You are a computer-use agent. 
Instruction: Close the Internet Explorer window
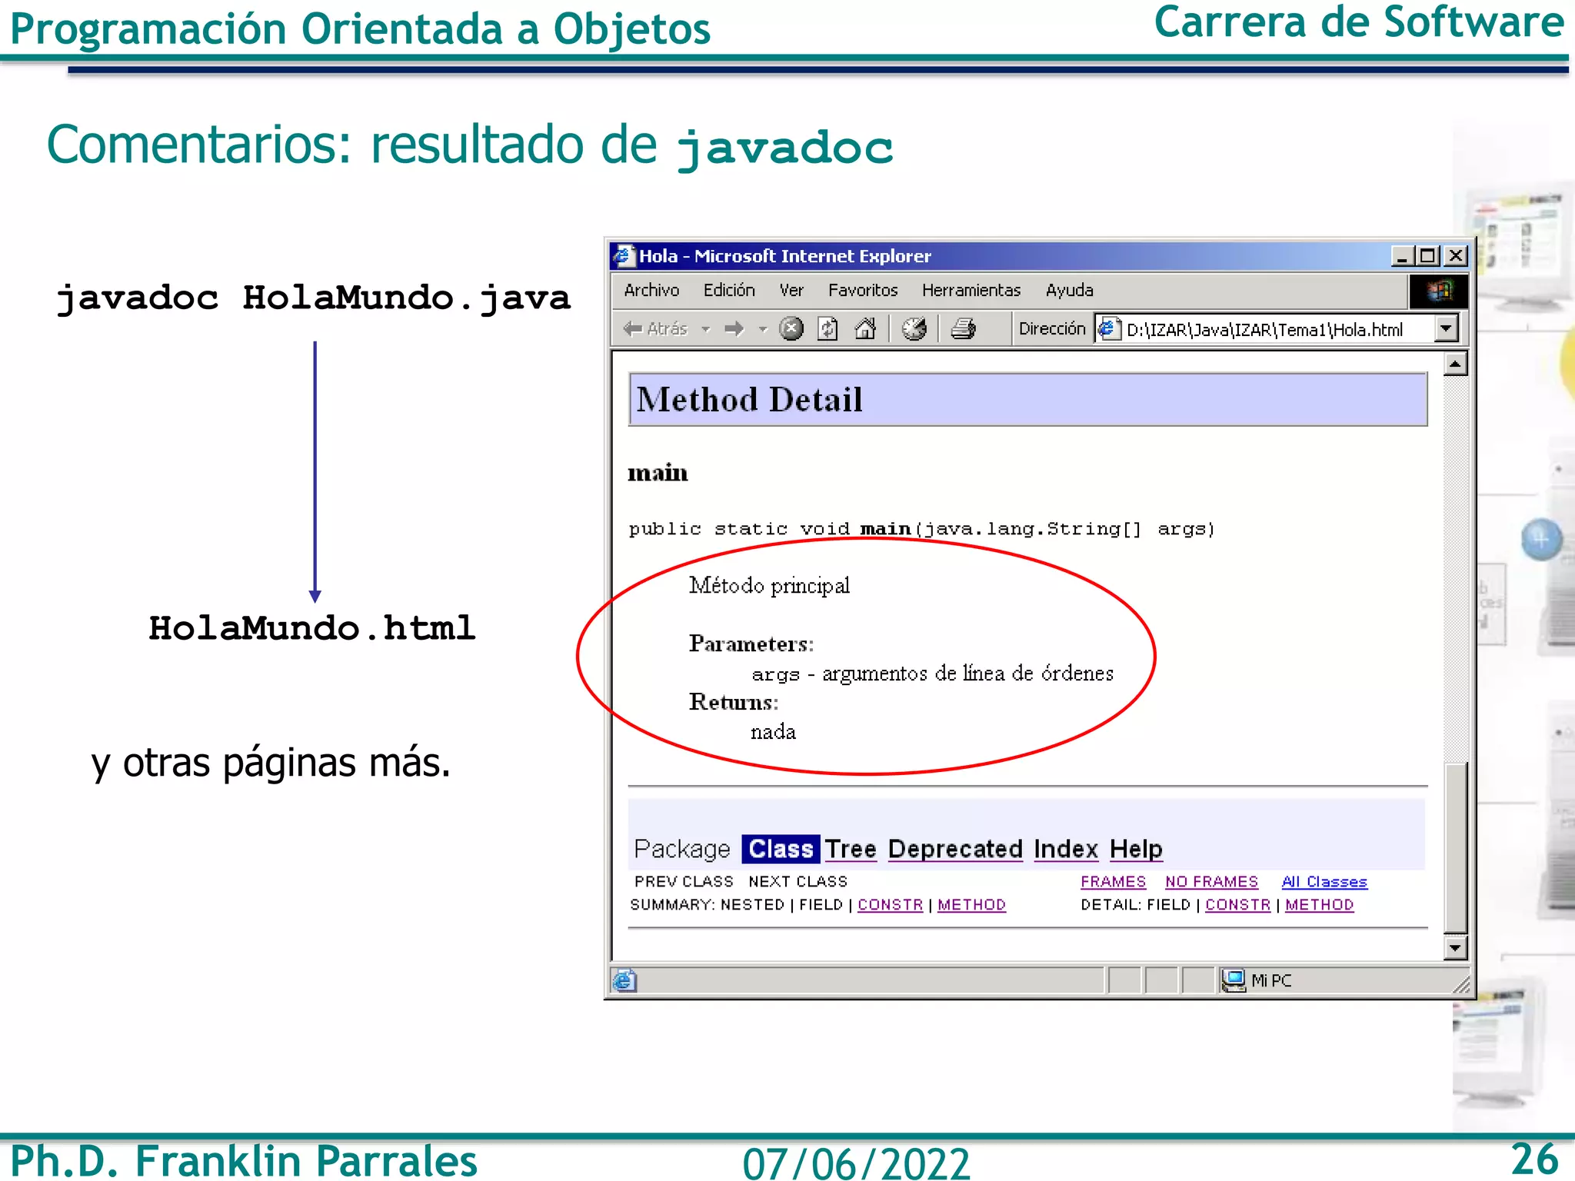pos(1455,256)
